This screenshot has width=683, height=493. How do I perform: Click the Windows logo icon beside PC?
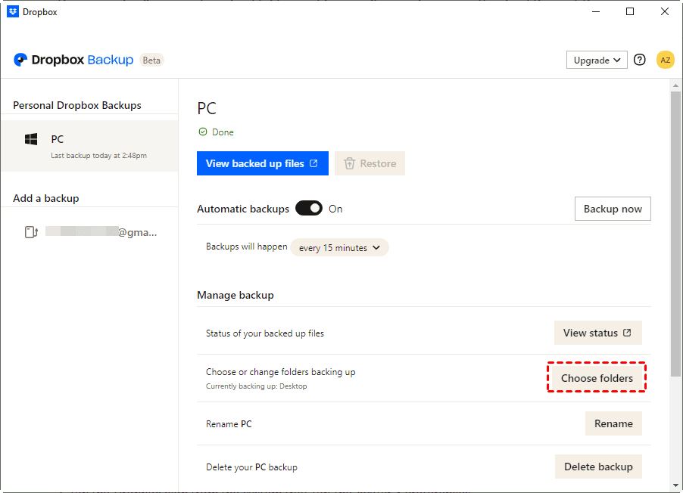[31, 140]
